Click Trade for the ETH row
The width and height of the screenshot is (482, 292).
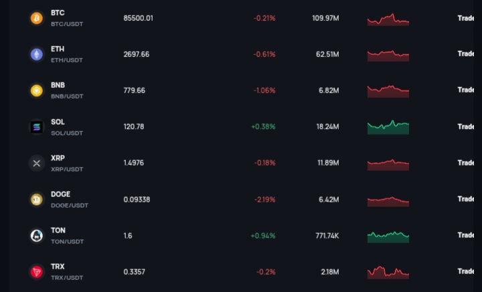(465, 54)
